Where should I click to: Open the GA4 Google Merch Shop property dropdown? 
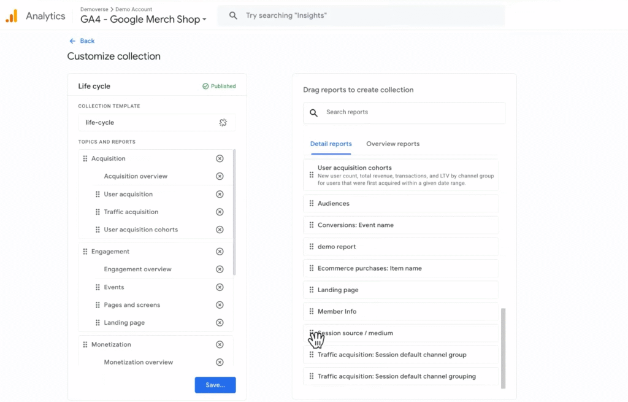[x=144, y=19]
